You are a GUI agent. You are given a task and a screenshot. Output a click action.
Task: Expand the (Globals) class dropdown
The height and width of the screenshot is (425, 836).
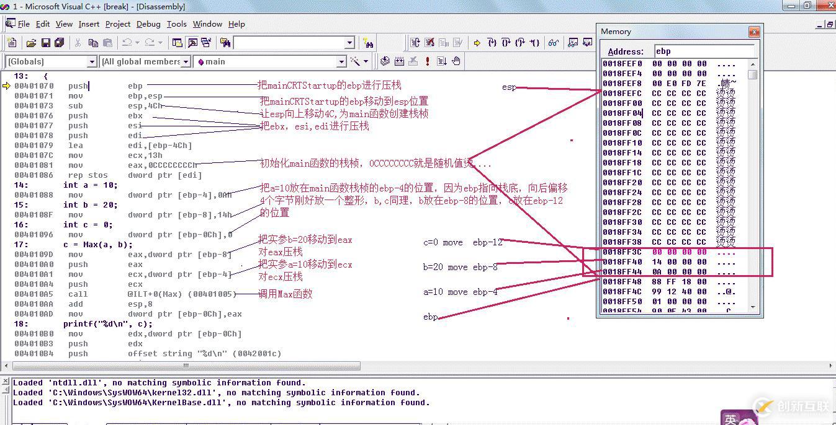(x=92, y=62)
